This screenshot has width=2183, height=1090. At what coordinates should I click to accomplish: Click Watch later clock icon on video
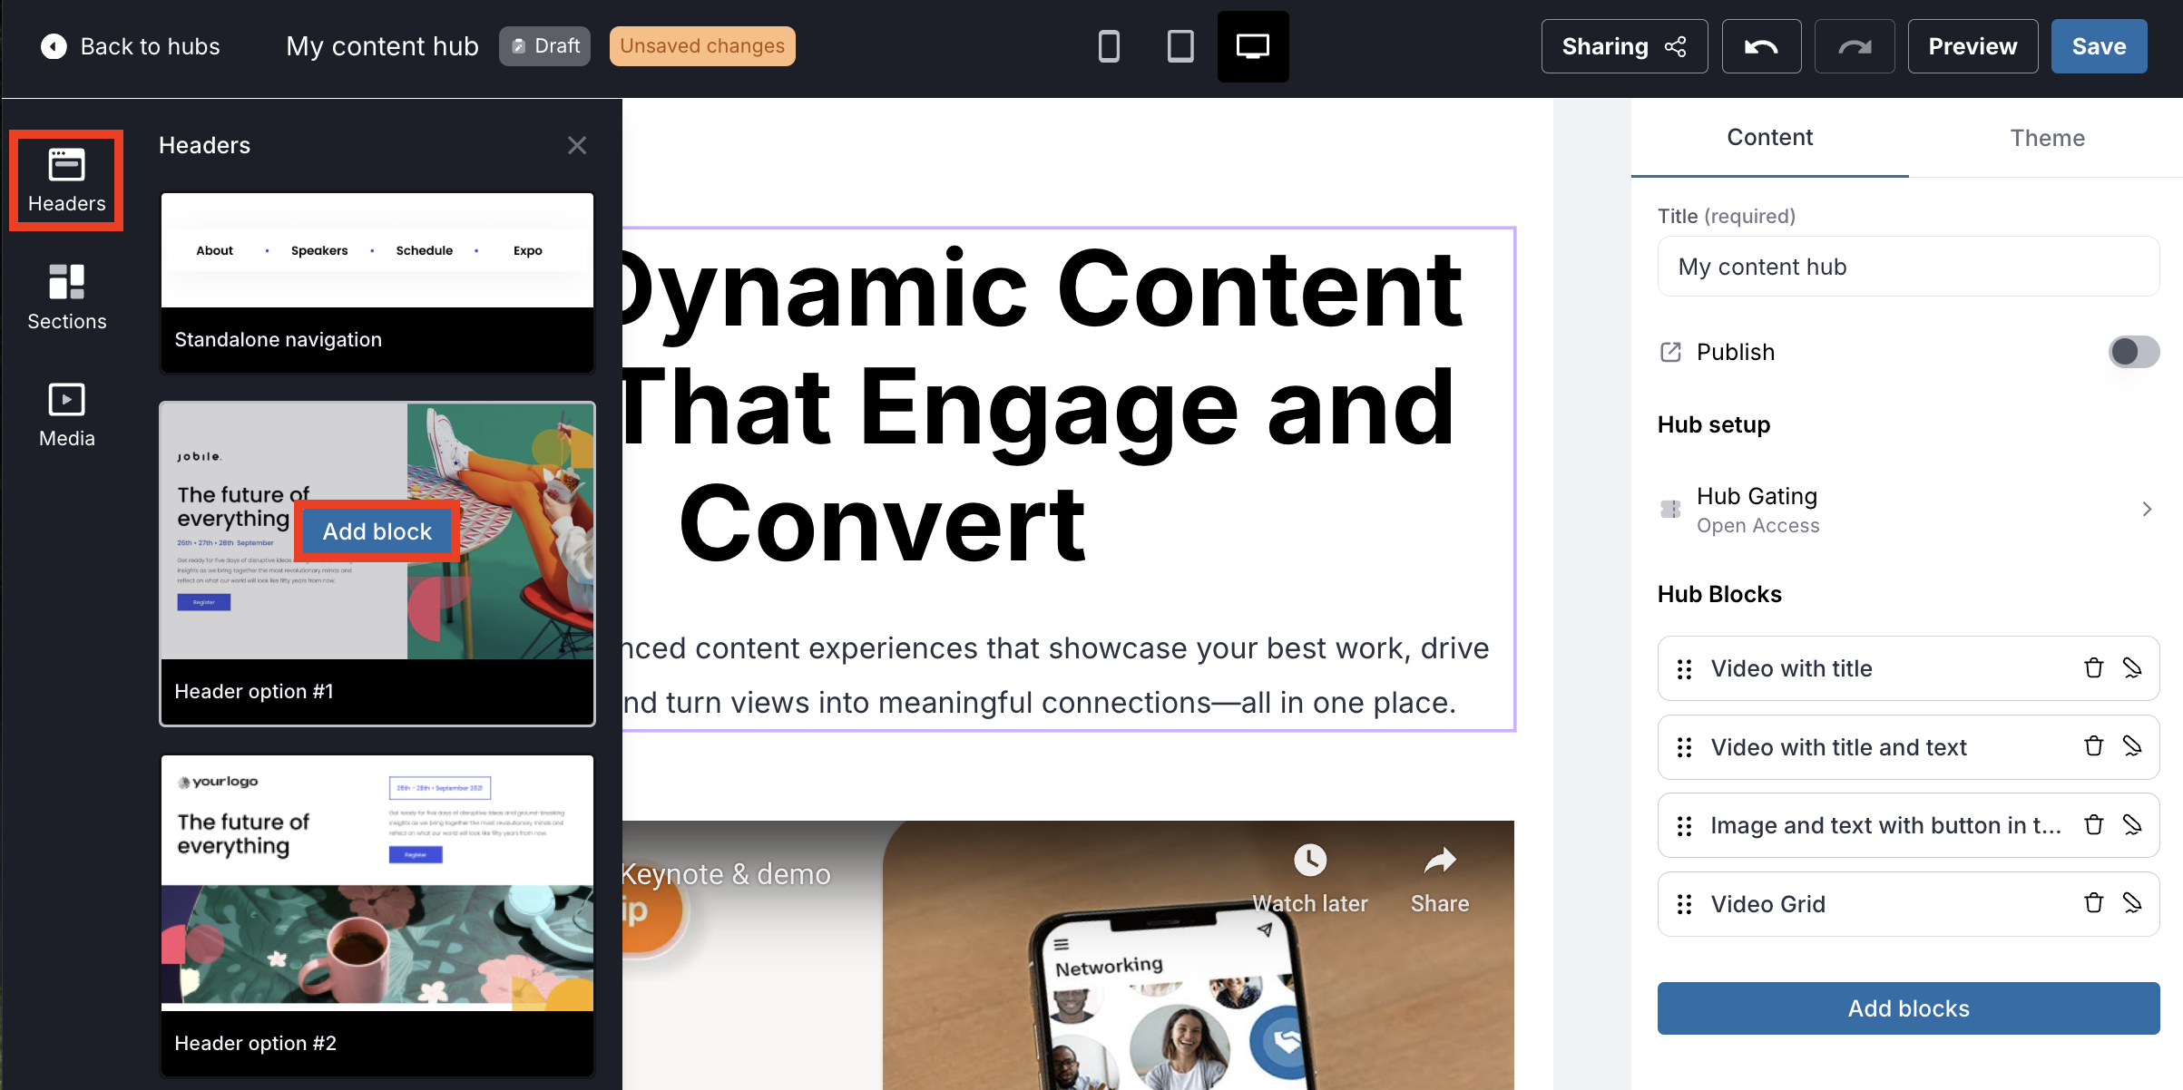pyautogui.click(x=1309, y=860)
